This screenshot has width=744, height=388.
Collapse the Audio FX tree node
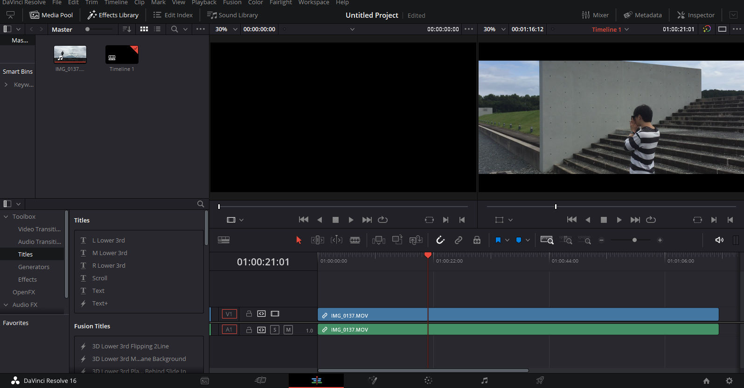(x=6, y=305)
